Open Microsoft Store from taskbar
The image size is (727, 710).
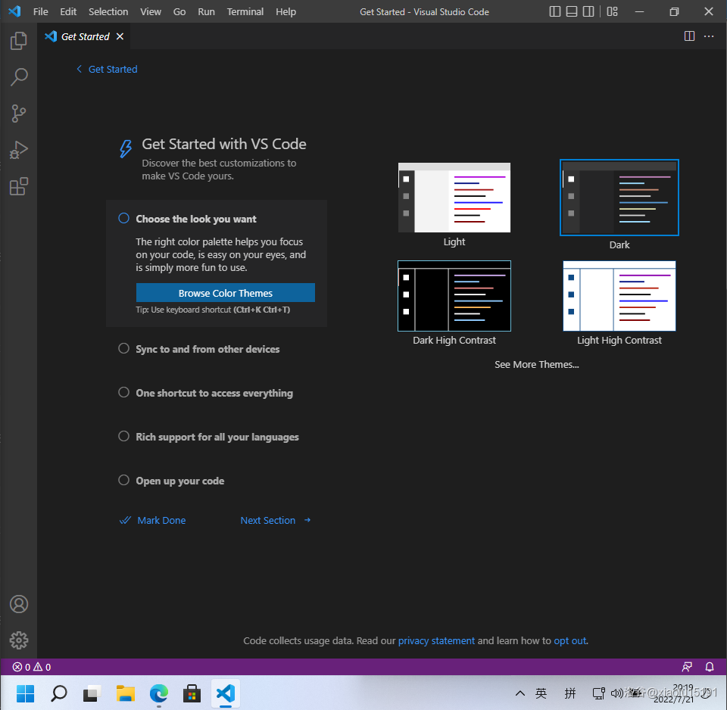(192, 693)
